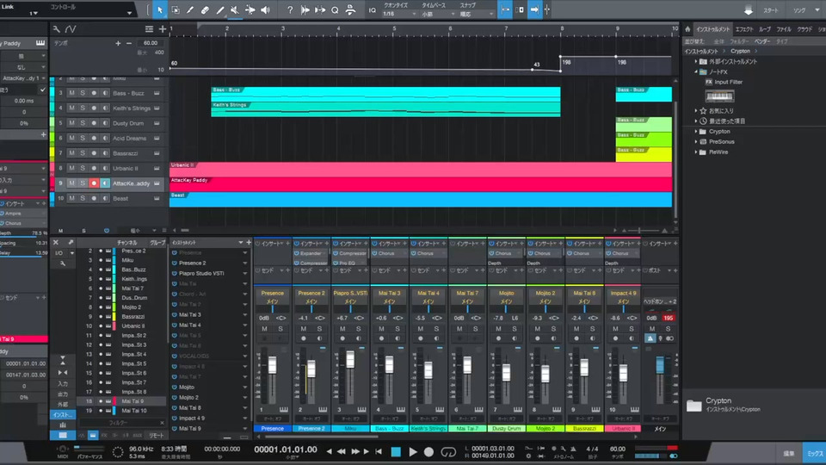826x465 pixels.
Task: Switch to the エフェクト browser tab
Action: tap(744, 29)
